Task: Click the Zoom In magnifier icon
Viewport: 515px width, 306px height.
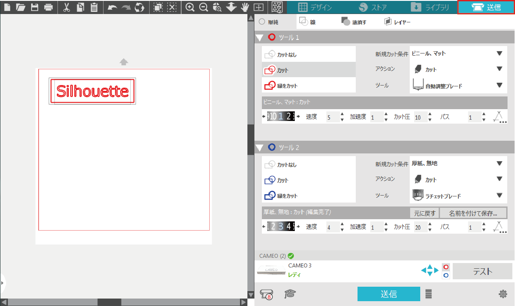Action: click(x=190, y=7)
